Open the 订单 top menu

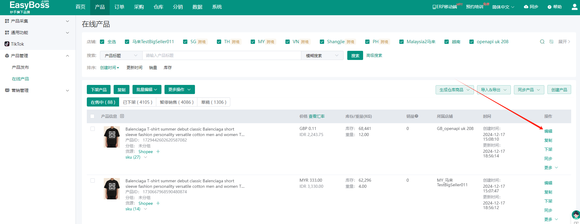click(x=119, y=7)
